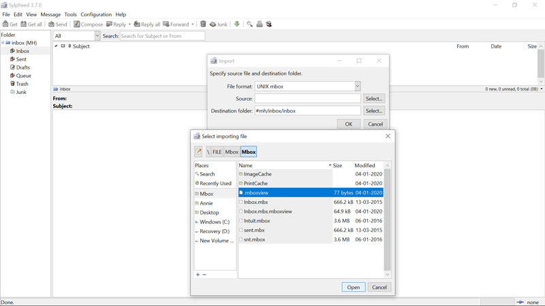Collapse the inbox (MH) tree node

tap(3, 43)
